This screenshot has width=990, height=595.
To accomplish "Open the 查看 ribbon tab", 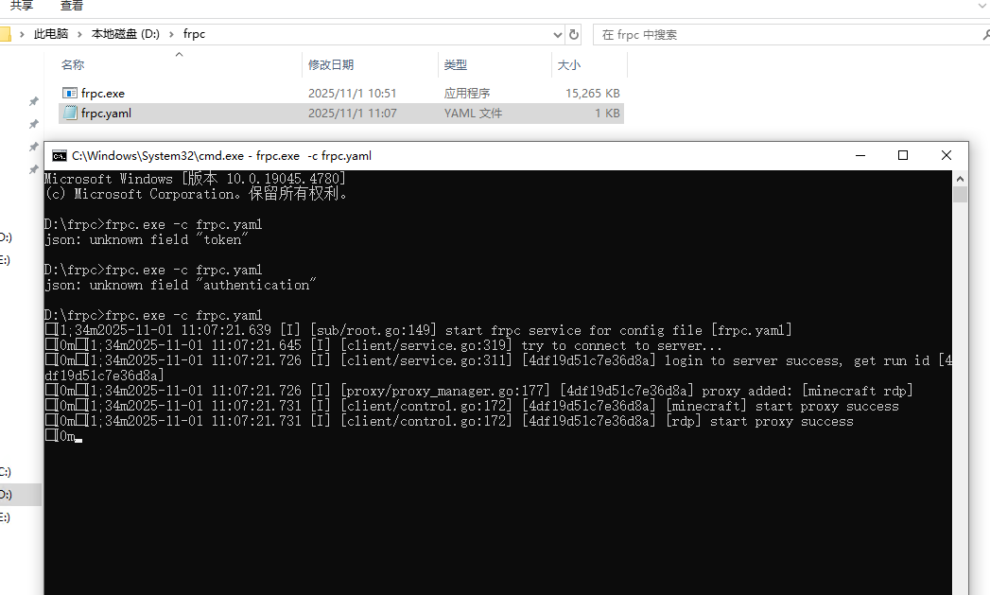I will (72, 6).
